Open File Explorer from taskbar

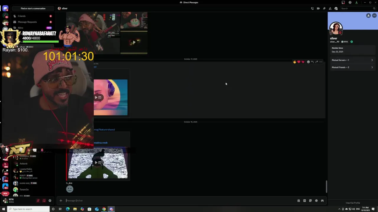(75, 209)
